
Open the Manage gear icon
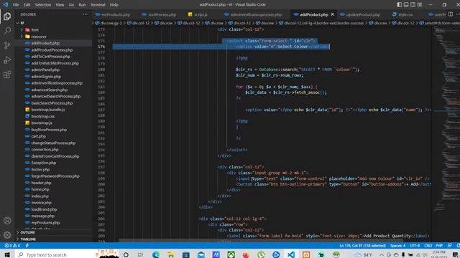tap(7, 235)
